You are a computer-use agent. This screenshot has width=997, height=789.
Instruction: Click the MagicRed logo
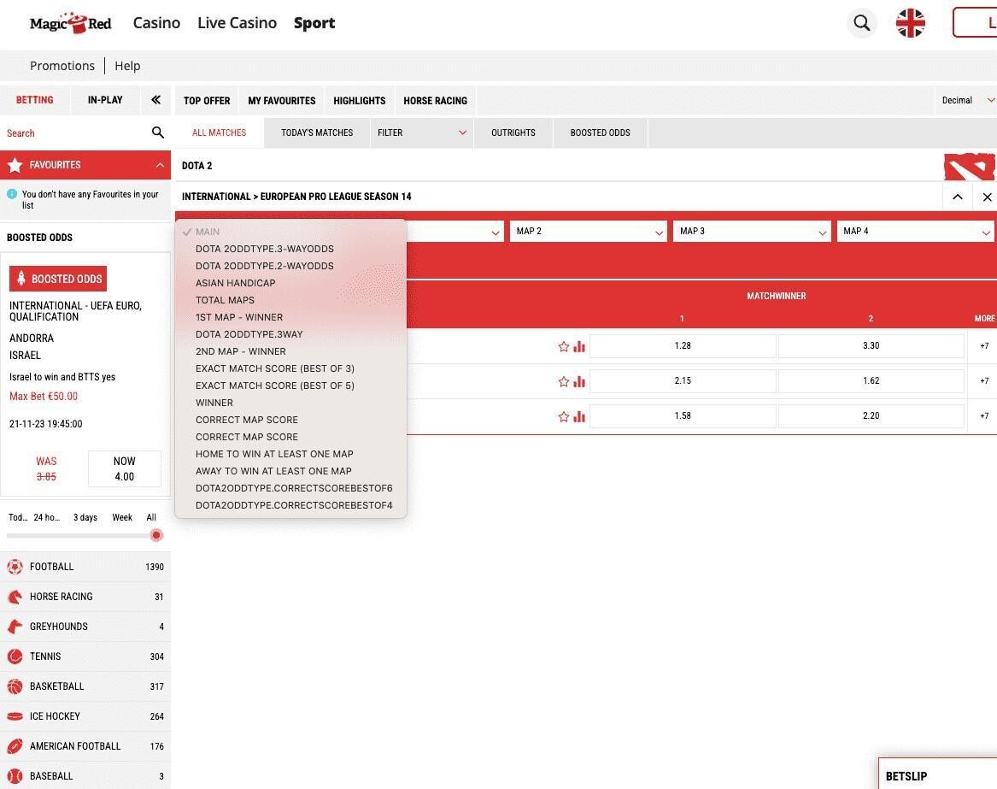click(x=71, y=23)
